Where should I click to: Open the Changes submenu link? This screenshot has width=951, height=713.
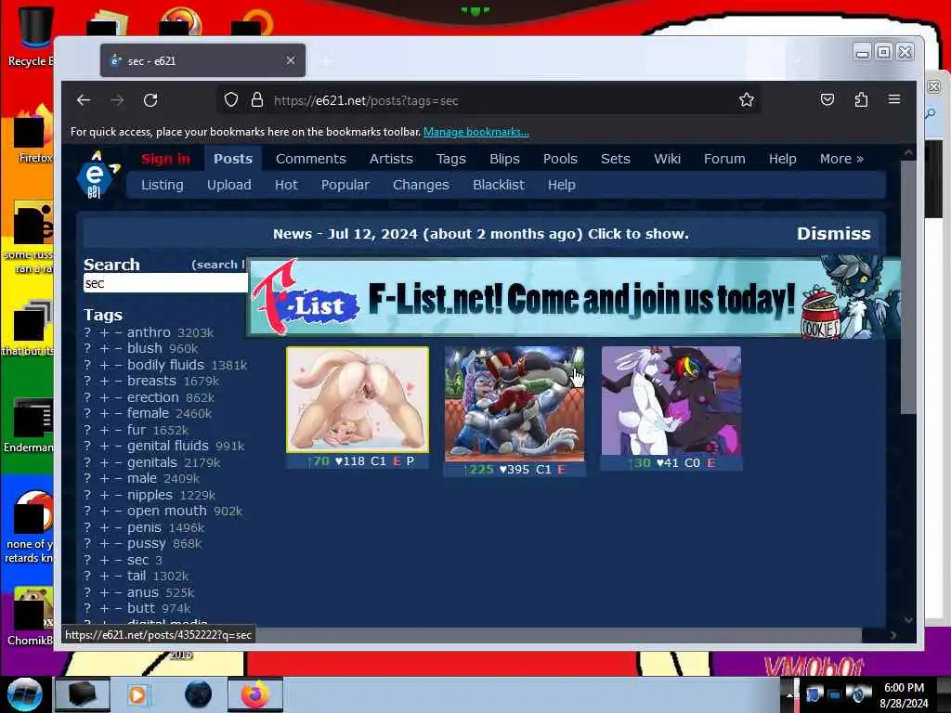point(421,185)
